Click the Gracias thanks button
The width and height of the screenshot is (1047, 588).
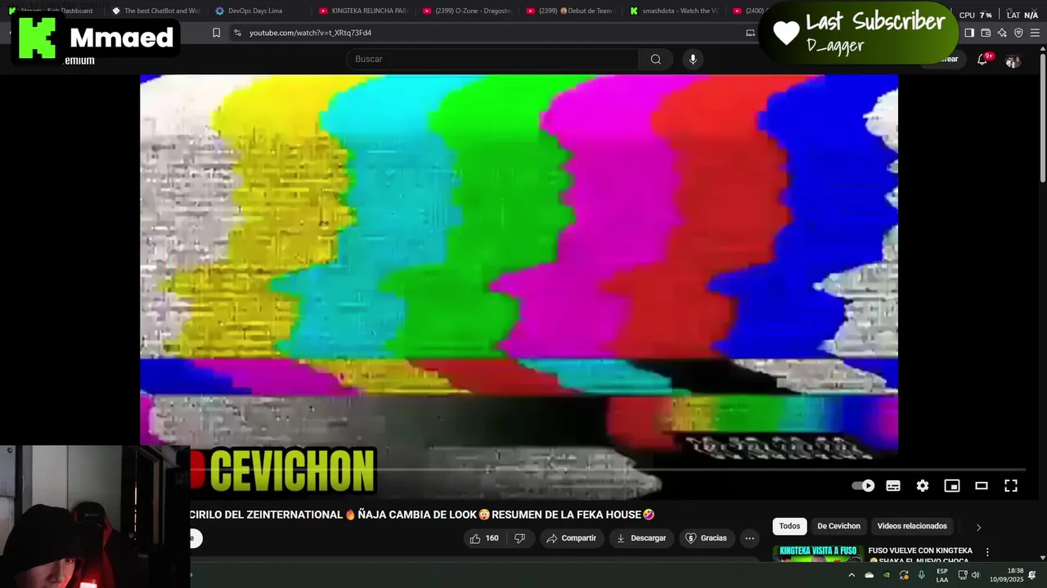pyautogui.click(x=706, y=538)
